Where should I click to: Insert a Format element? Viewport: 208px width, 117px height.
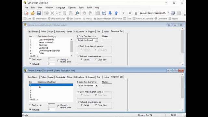click(117, 19)
